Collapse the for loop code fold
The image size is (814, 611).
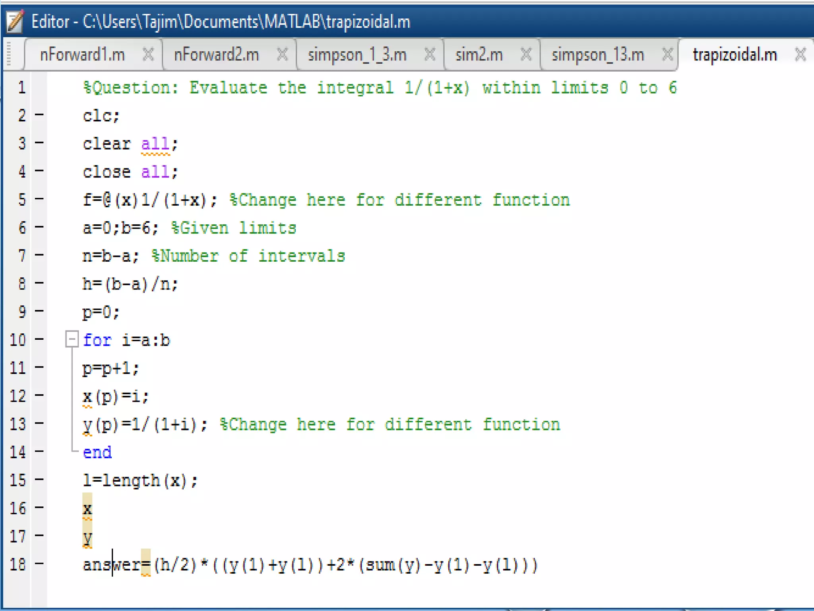coord(72,339)
